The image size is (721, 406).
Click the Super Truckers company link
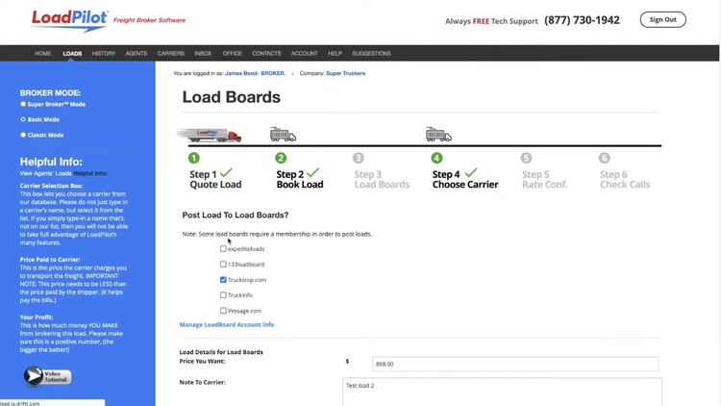(x=346, y=73)
